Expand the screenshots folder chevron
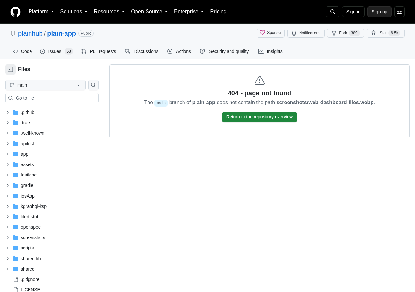The height and width of the screenshot is (292, 415). pyautogui.click(x=8, y=237)
